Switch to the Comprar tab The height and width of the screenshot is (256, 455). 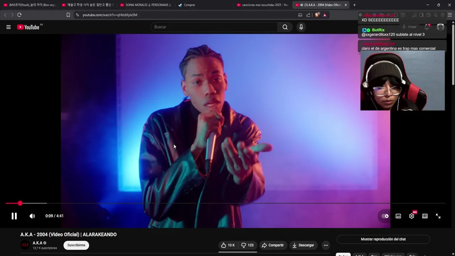[204, 5]
